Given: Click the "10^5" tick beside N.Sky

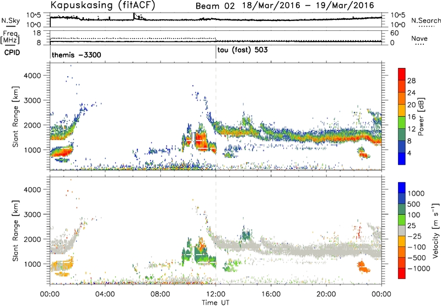Looking at the screenshot, I should click(x=34, y=15).
